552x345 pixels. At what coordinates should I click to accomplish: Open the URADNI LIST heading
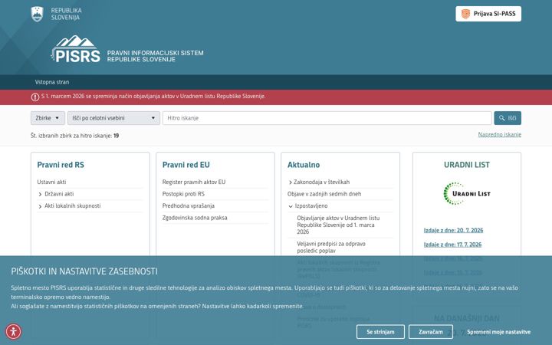(x=466, y=165)
